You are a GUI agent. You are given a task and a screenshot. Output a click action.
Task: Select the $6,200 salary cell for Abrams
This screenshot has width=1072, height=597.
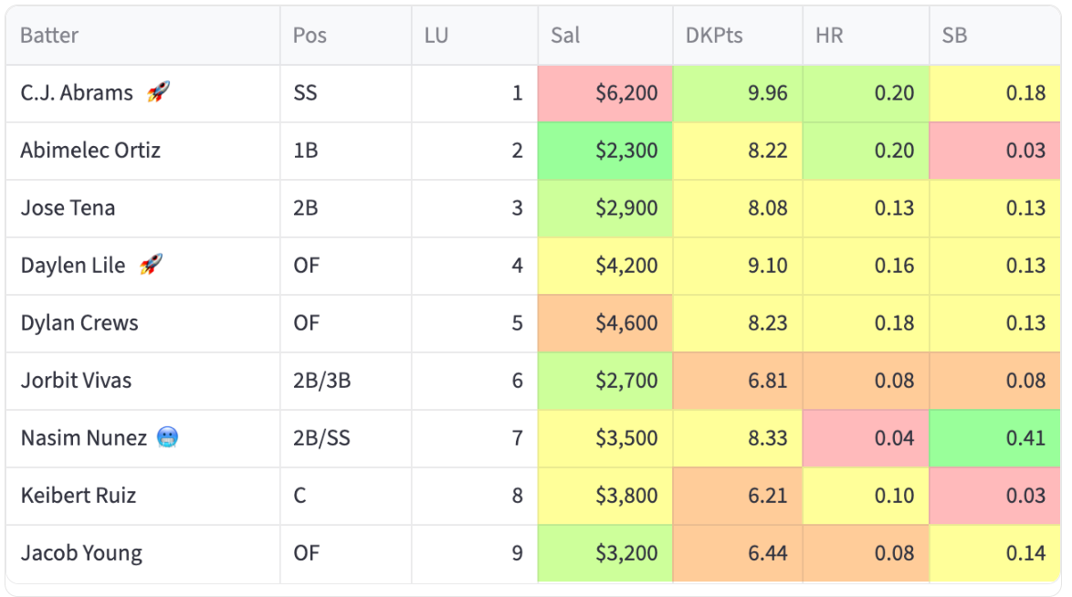pos(605,94)
